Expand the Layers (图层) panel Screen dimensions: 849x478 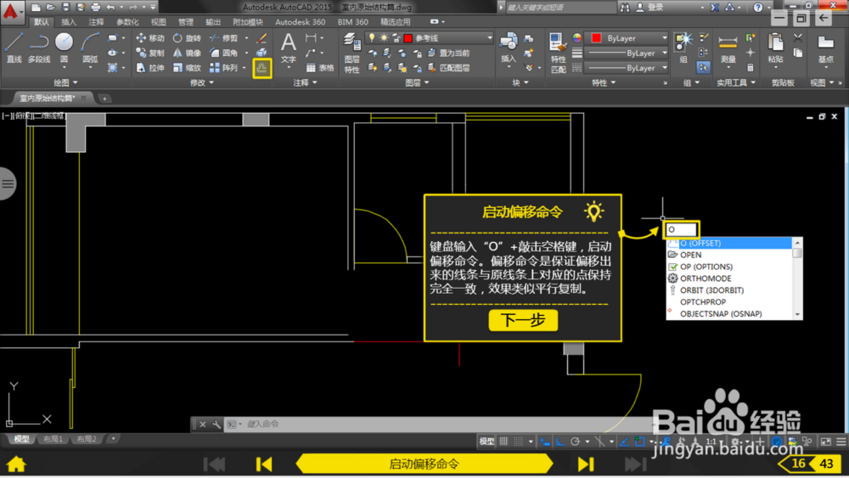(417, 82)
